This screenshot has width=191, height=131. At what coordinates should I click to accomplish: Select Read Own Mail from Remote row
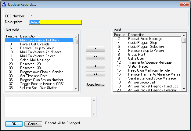coord(147,70)
